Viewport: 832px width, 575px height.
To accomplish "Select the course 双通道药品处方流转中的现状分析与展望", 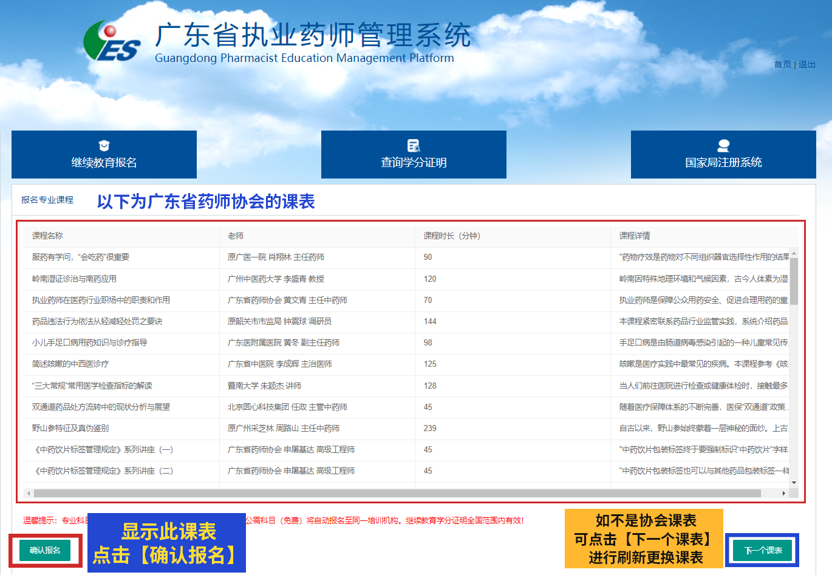I will click(101, 407).
